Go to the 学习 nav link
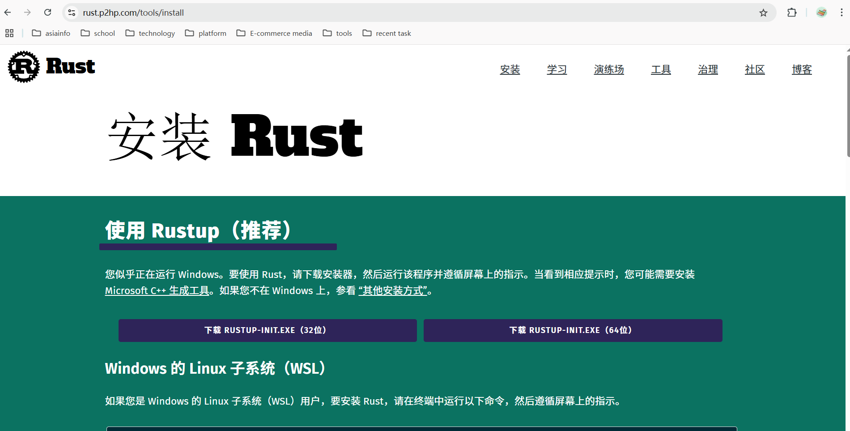Viewport: 850px width, 431px height. coord(557,69)
